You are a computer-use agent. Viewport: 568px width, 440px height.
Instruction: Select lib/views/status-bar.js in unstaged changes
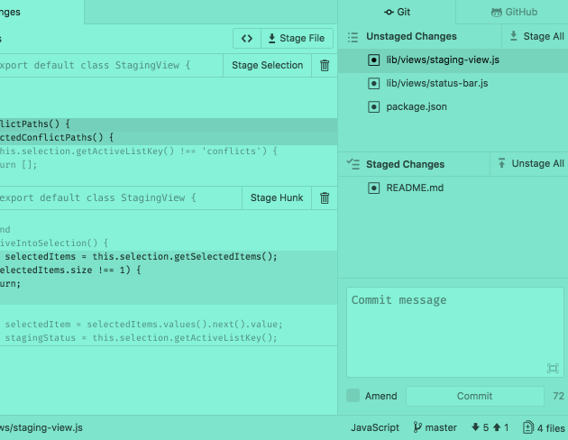click(436, 83)
